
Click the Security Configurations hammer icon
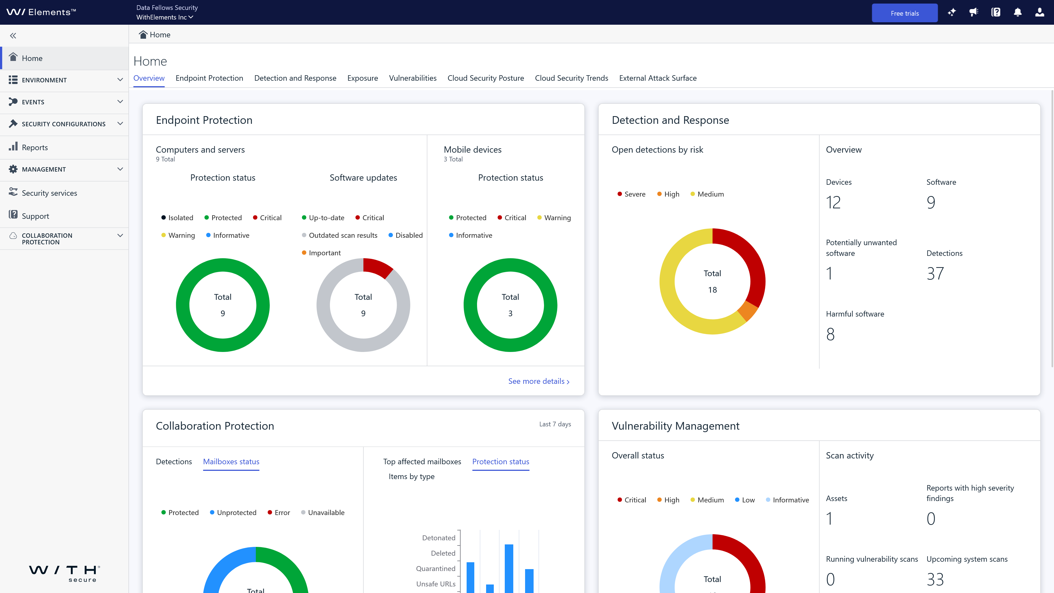(13, 124)
